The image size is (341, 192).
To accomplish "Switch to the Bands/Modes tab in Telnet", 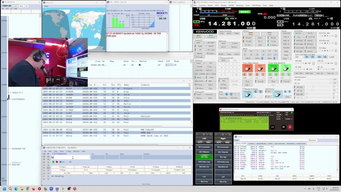I will (261, 143).
